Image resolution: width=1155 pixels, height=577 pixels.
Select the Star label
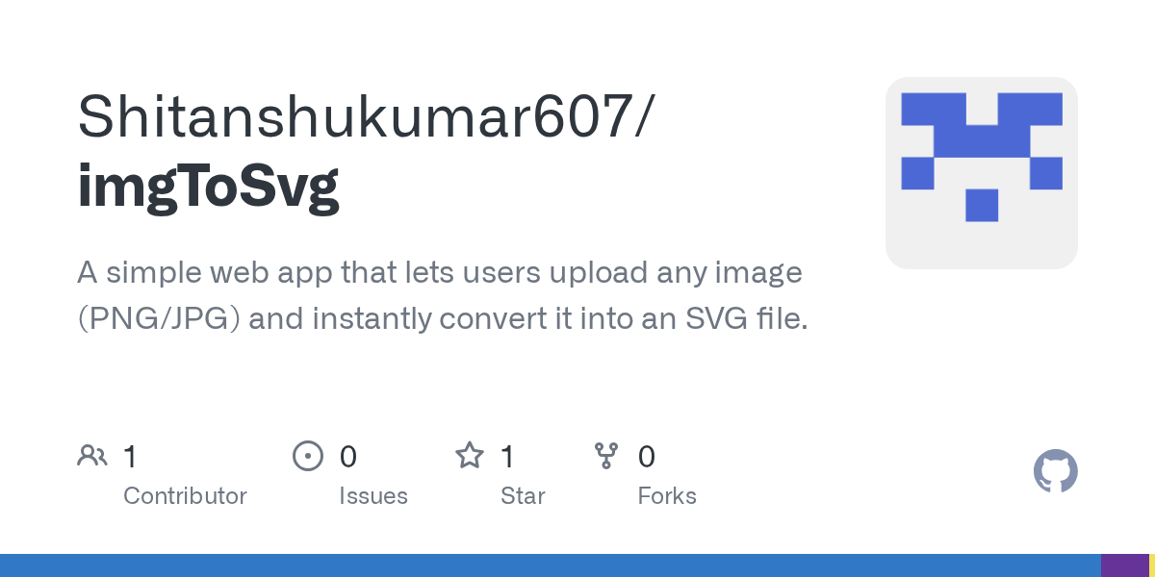[x=523, y=496]
